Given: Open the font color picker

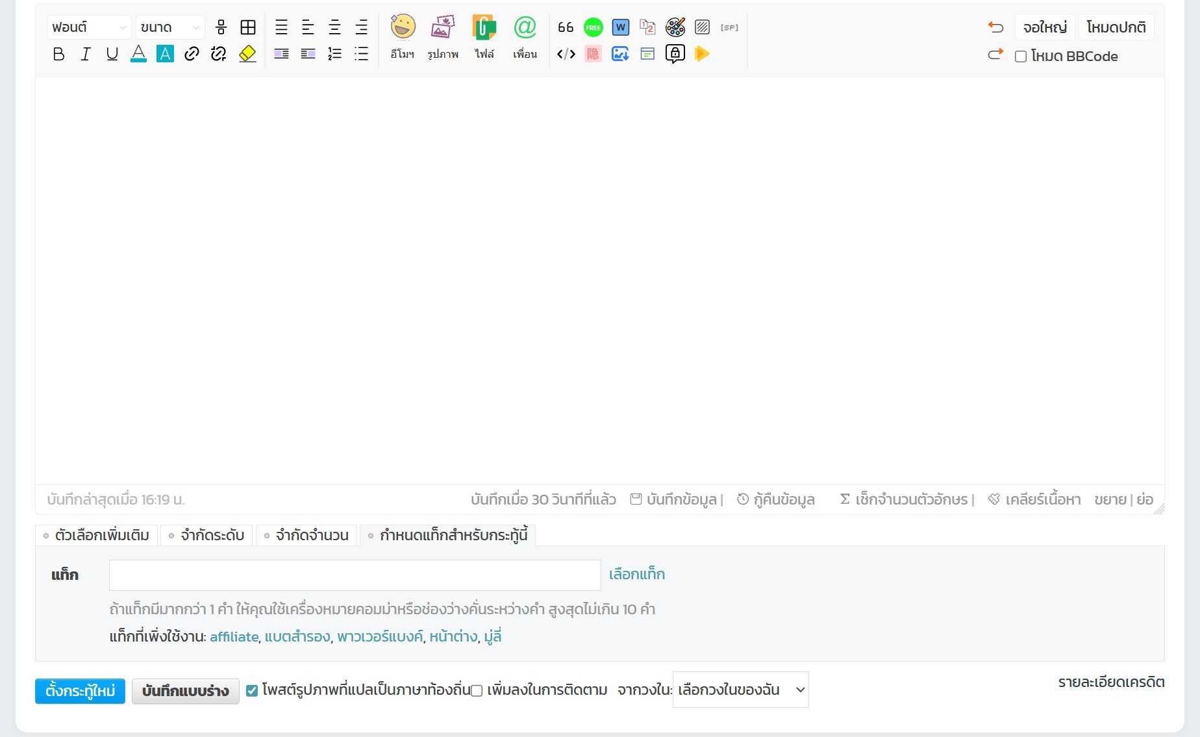Looking at the screenshot, I should (138, 54).
